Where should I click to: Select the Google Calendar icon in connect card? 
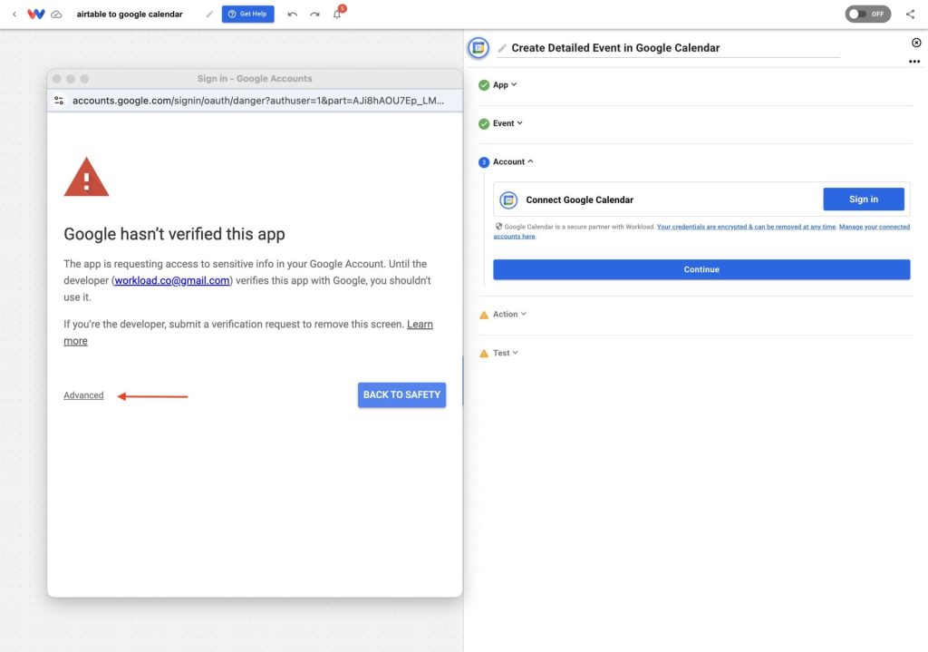point(508,199)
